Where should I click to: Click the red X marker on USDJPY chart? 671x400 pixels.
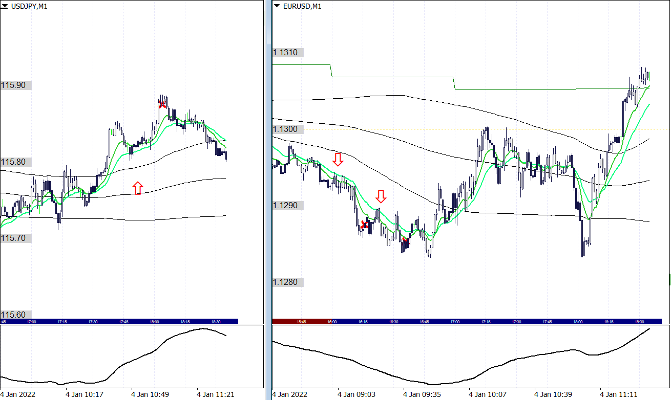(x=162, y=104)
